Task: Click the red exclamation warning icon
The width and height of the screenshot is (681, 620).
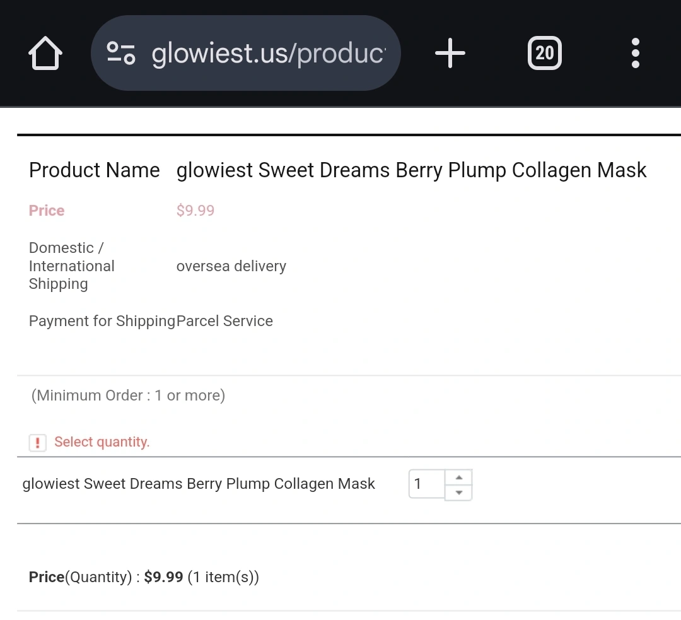Action: 38,443
